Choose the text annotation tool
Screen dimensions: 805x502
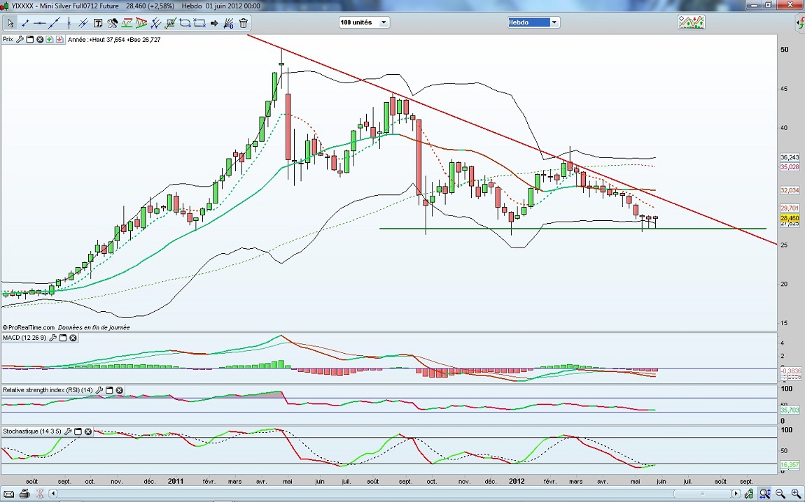tap(98, 23)
